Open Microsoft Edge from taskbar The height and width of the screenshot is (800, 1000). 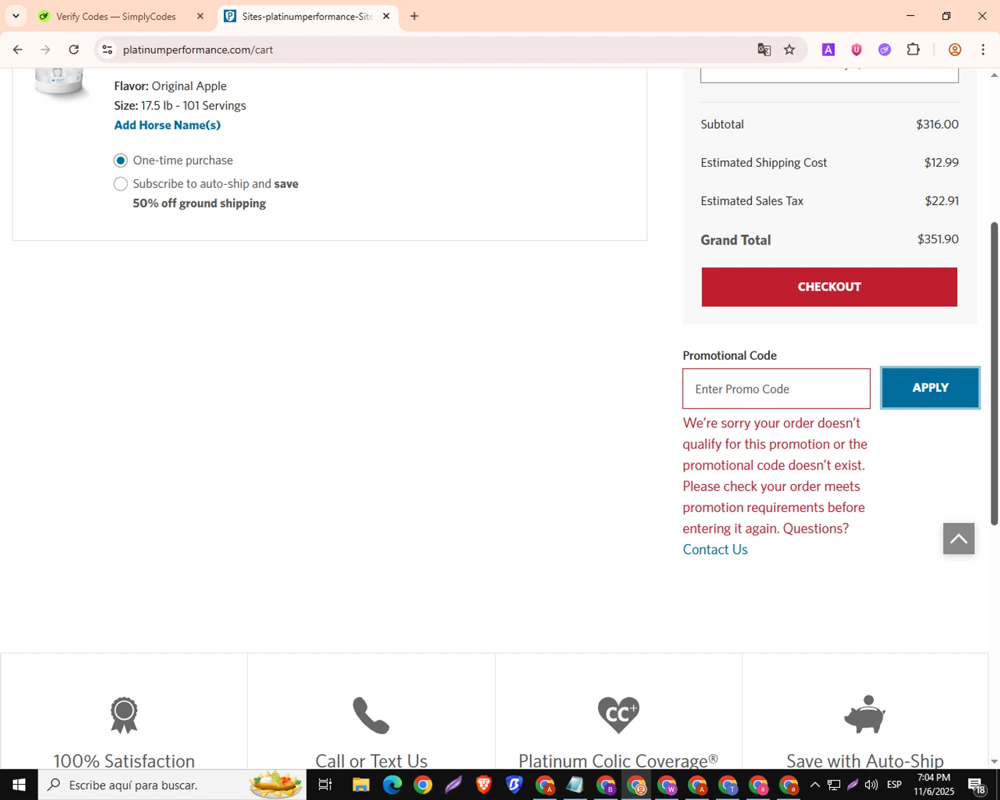392,785
